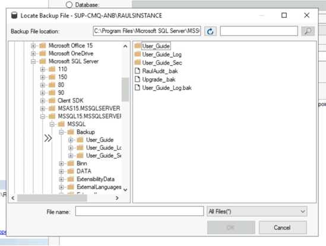Image resolution: width=326 pixels, height=246 pixels.
Task: Click the Upgrade_.bak file icon
Action: point(137,79)
